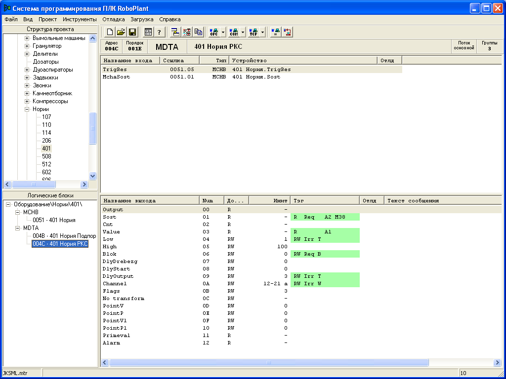Screen dimensions: 506x379
Task: Click the copy documents toolbar icon
Action: [x=199, y=32]
